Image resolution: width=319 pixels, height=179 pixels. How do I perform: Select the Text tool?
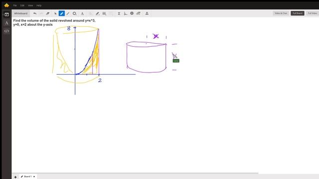point(82,13)
